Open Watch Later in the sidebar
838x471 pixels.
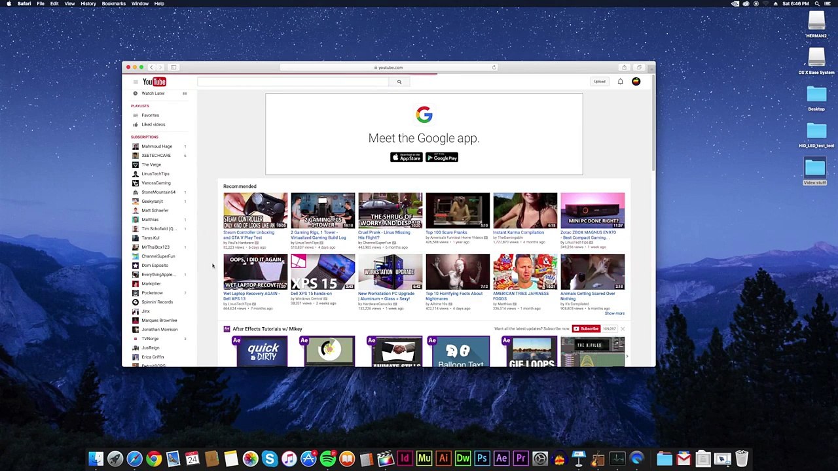153,94
